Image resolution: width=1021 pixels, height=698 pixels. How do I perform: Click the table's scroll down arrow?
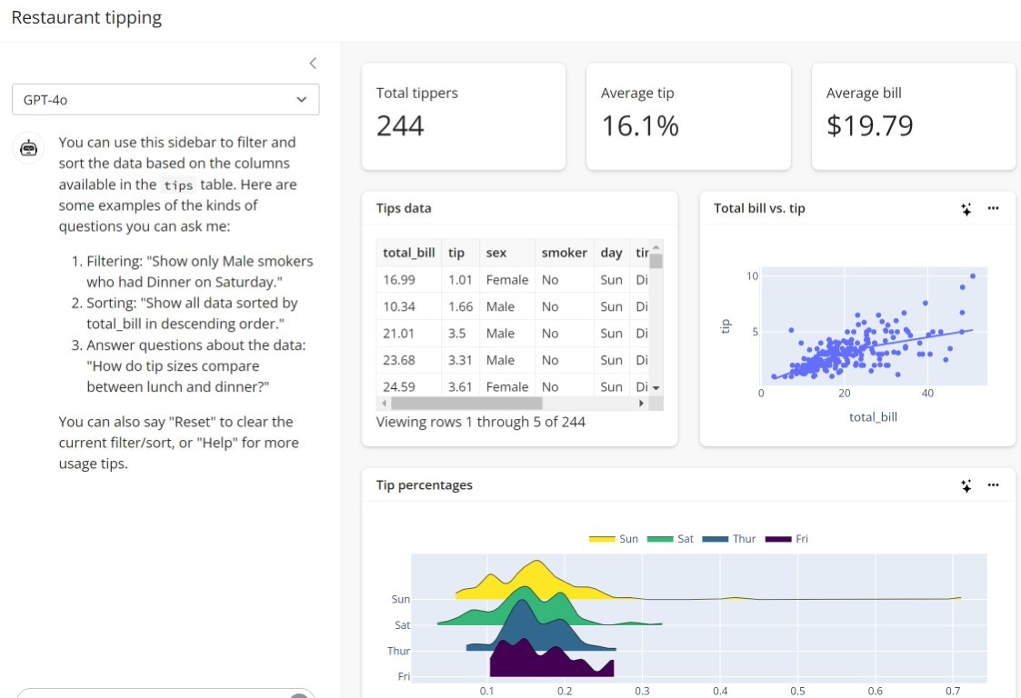(x=656, y=388)
